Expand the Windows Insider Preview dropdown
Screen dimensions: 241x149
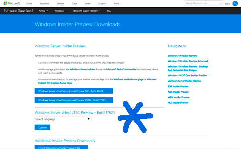(87, 11)
